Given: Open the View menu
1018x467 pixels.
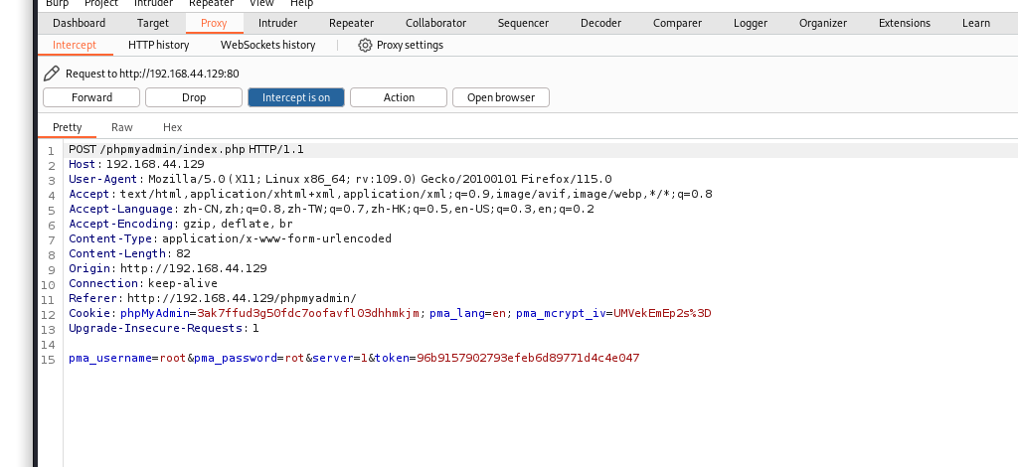Looking at the screenshot, I should 261,4.
